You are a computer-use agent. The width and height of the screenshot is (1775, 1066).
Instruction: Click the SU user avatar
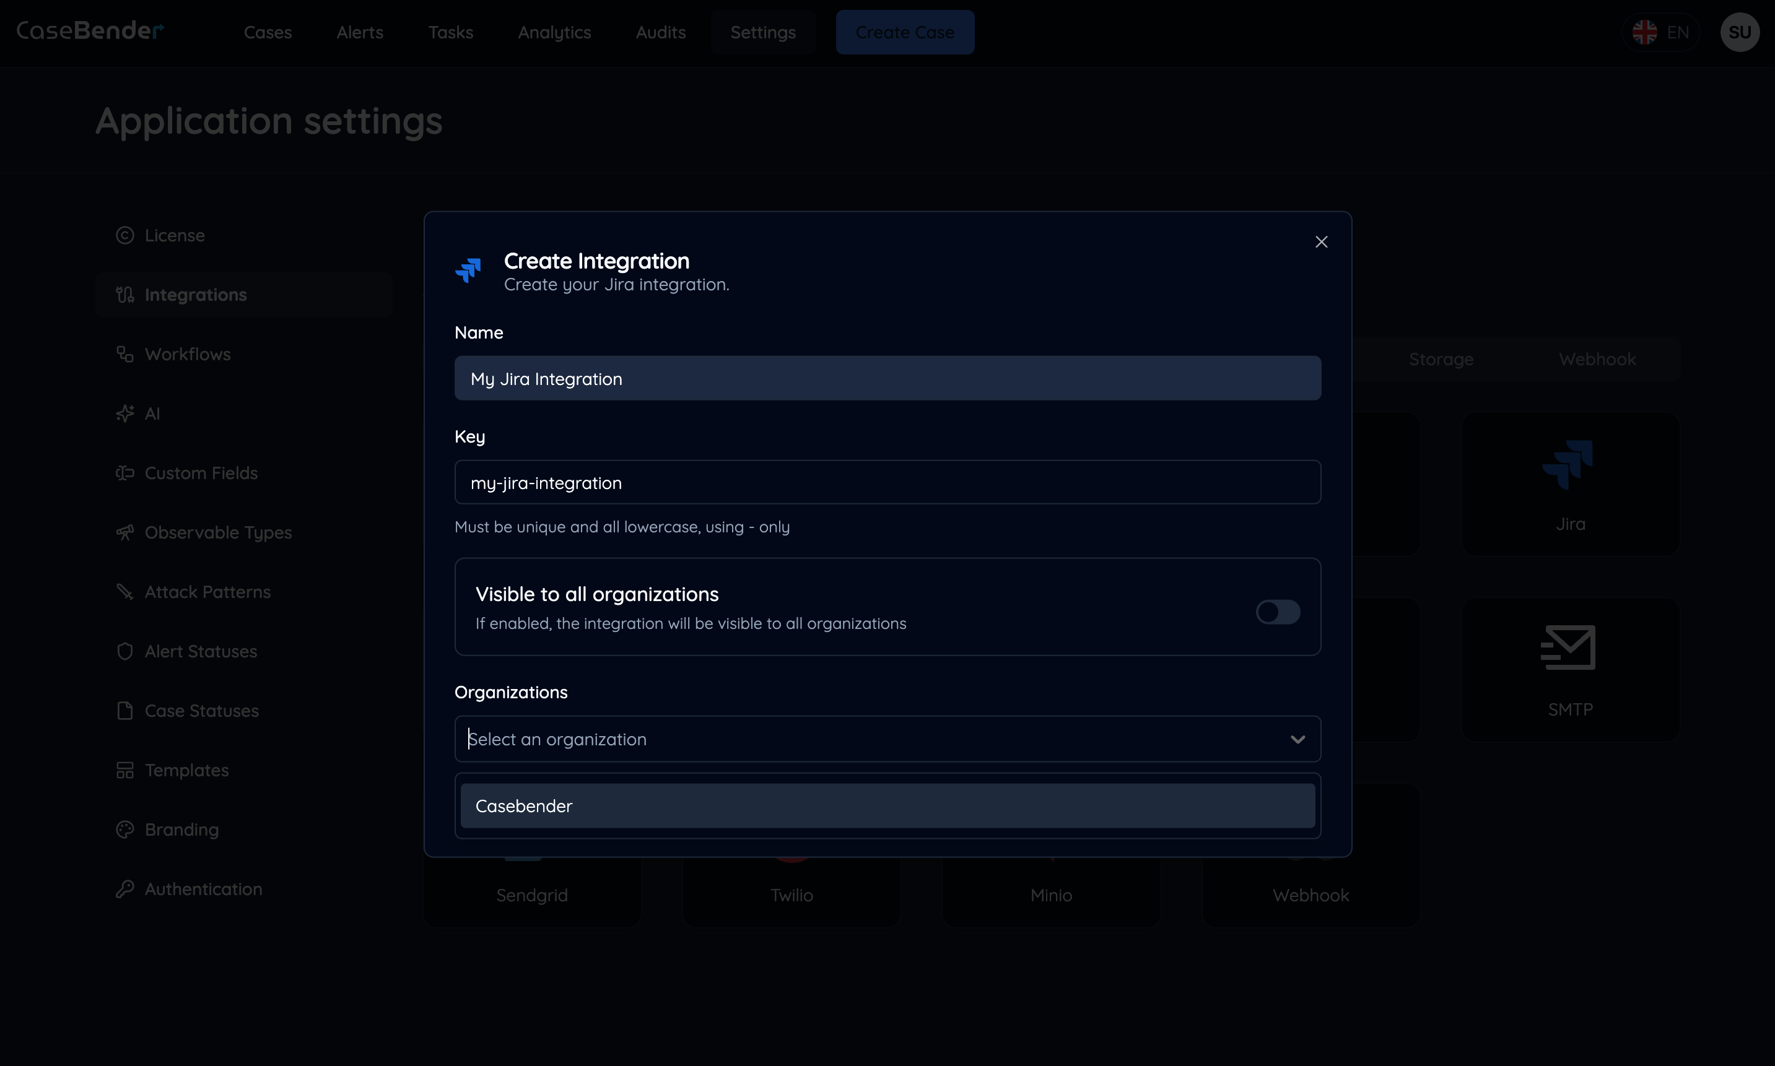(1740, 32)
